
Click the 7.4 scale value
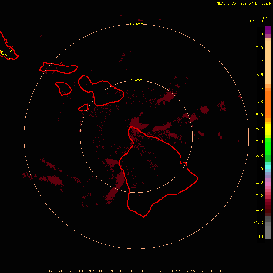[259, 75]
